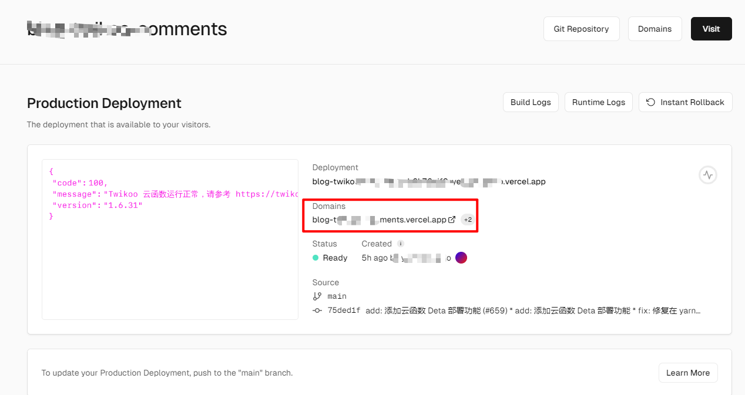Click the commit icon before 75ded1f
This screenshot has width=745, height=395.
point(317,310)
